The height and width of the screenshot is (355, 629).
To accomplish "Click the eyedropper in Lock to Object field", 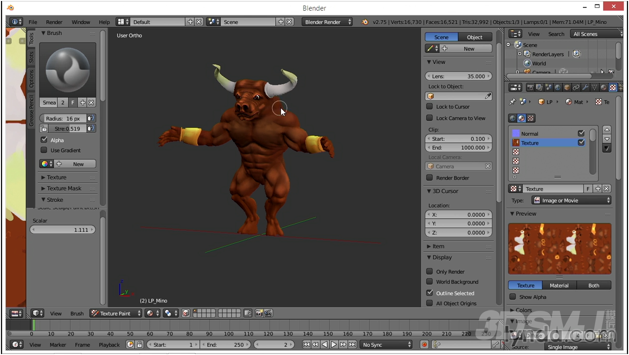I will pos(487,97).
